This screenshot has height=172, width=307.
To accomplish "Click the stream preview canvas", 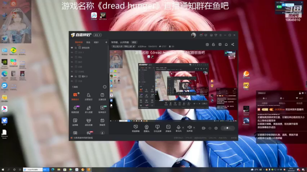I will tap(173, 86).
